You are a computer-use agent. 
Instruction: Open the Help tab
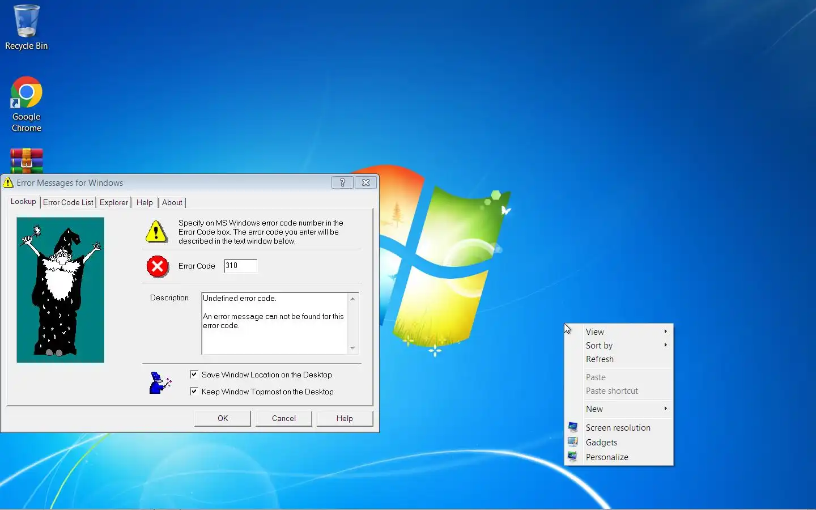click(144, 202)
